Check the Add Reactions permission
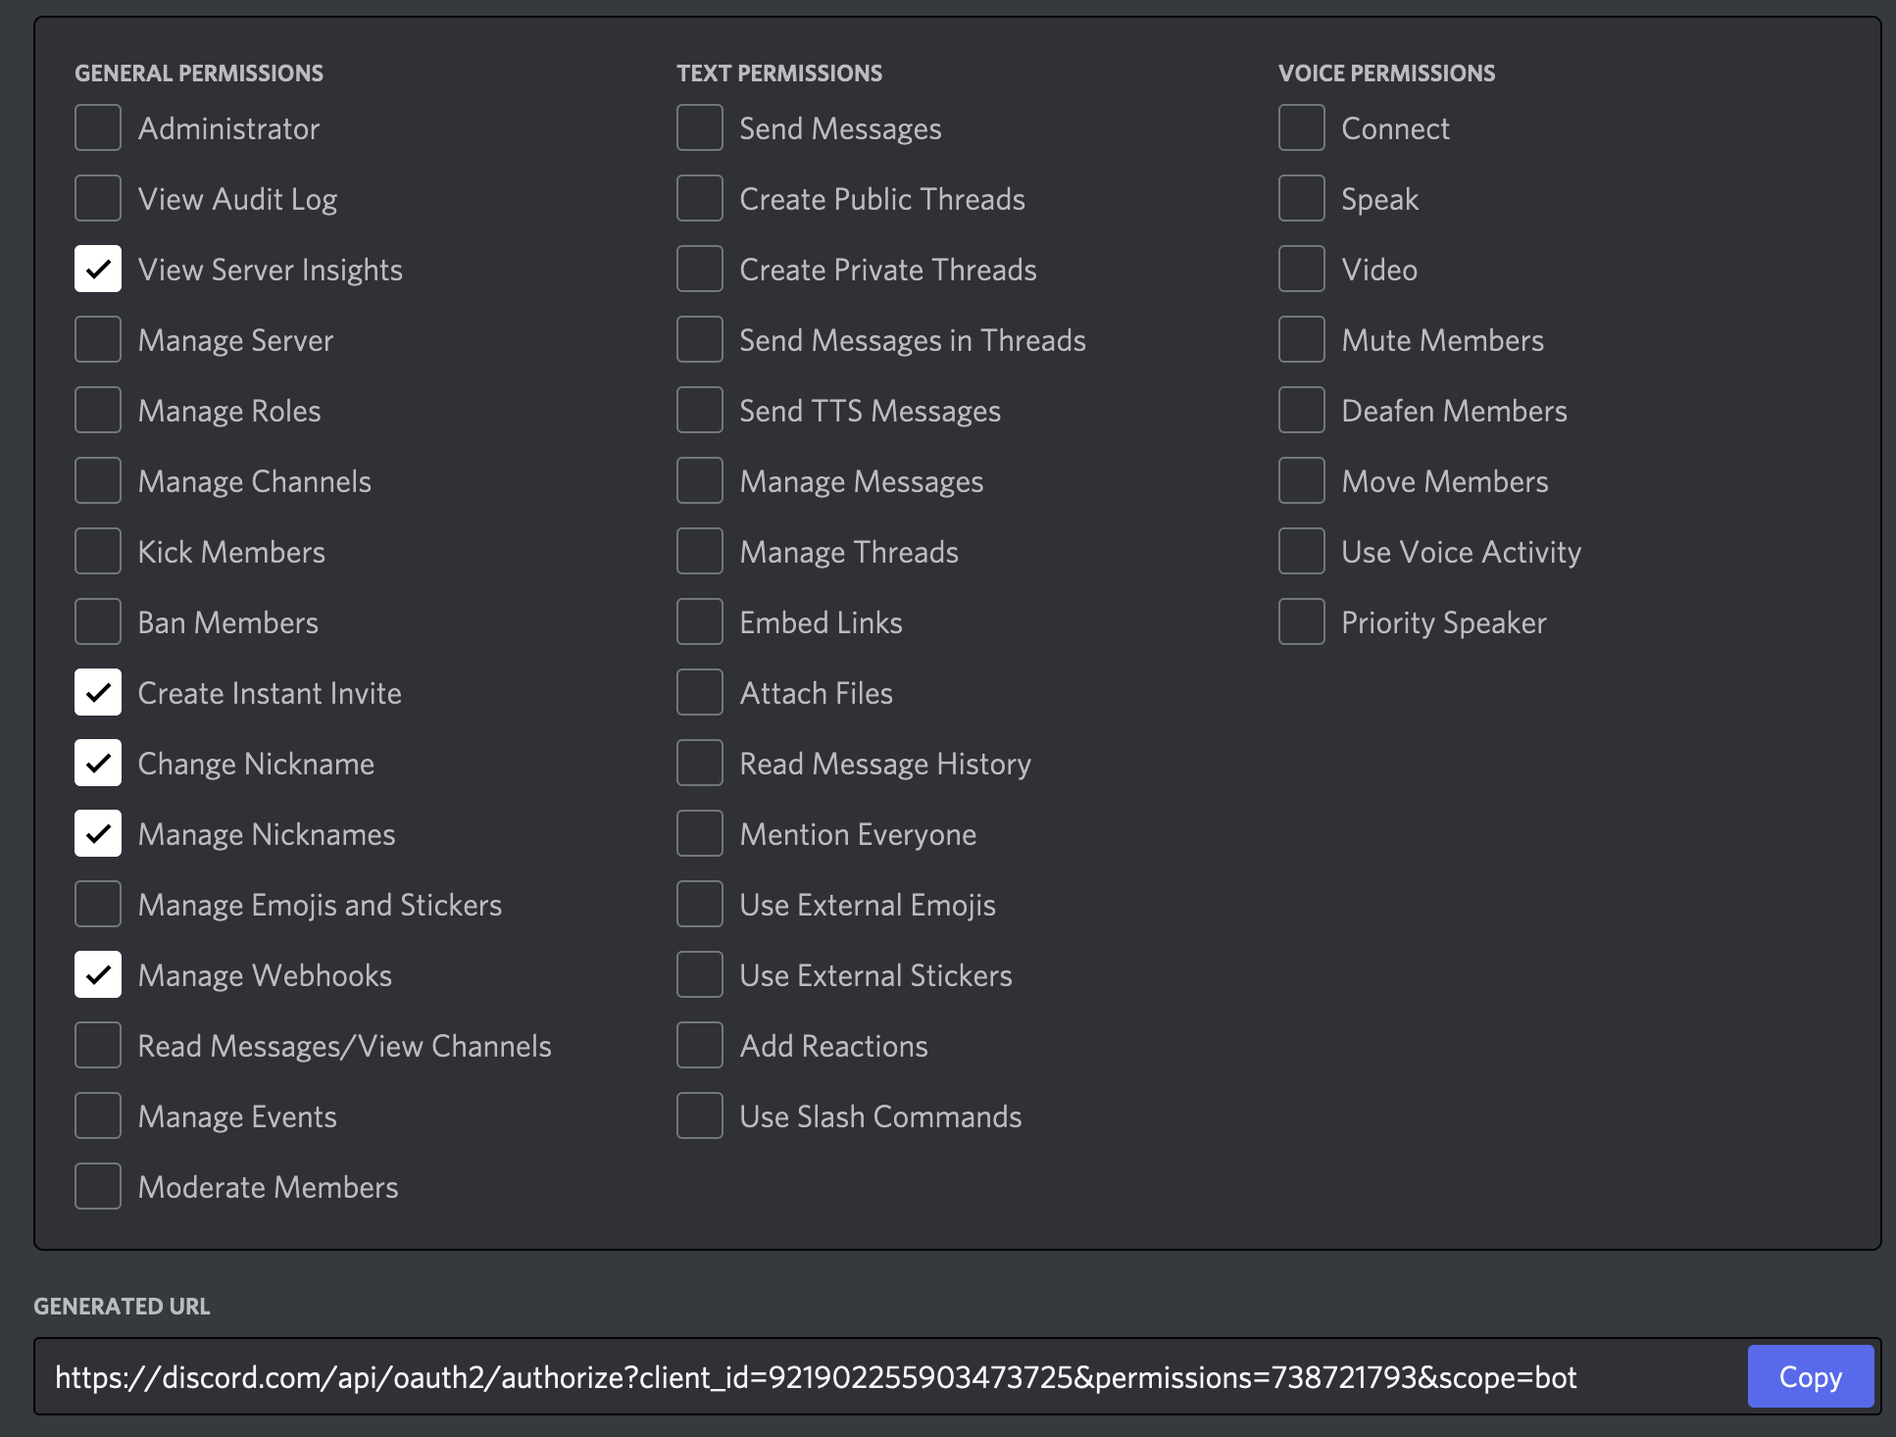The width and height of the screenshot is (1896, 1437). (700, 1045)
